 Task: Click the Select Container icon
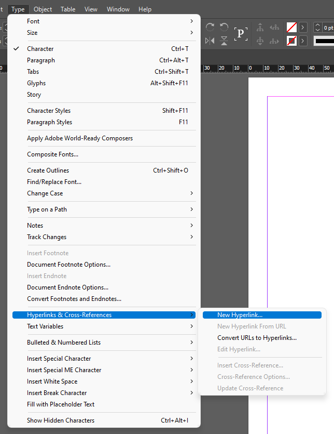(x=260, y=27)
